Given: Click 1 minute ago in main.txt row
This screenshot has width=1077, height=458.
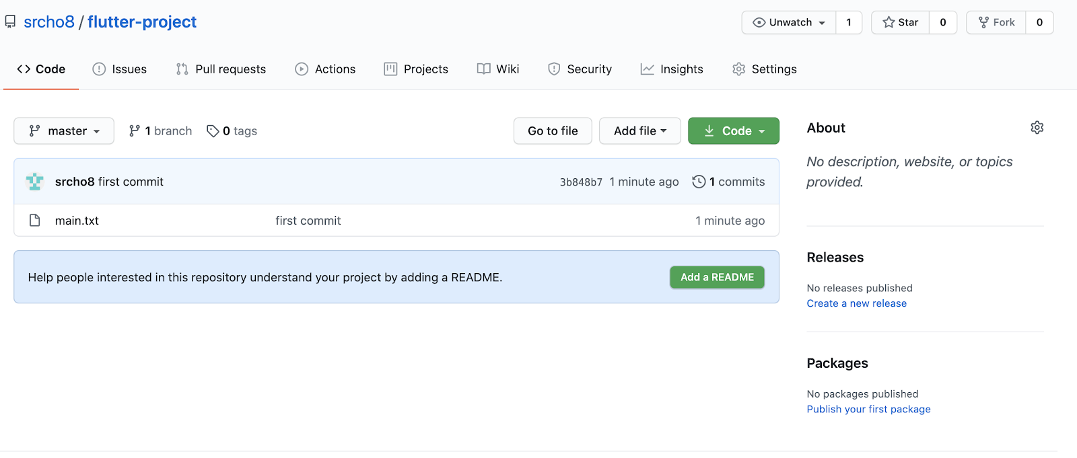Looking at the screenshot, I should tap(730, 221).
